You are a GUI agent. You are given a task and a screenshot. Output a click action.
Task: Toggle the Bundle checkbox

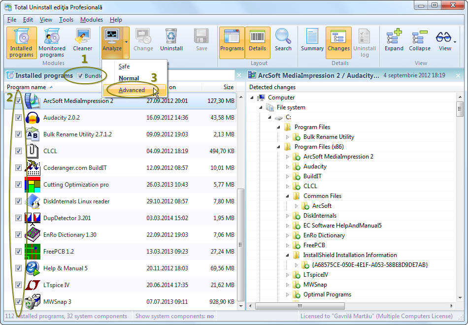click(80, 76)
